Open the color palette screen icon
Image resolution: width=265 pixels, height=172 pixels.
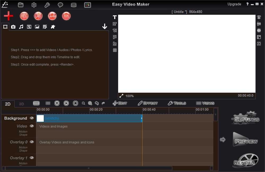click(x=87, y=5)
